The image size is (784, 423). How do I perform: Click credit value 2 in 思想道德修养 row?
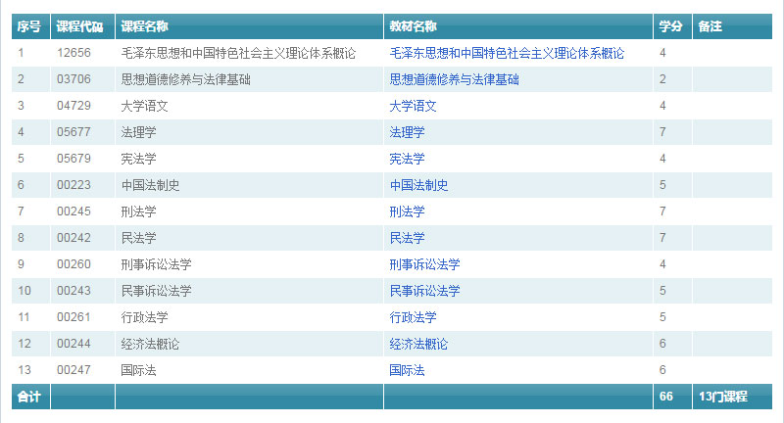coord(662,79)
